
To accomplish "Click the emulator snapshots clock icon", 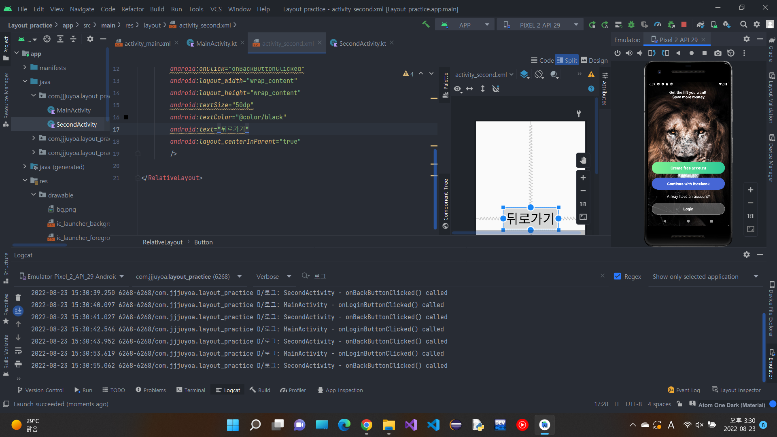I will [x=730, y=53].
